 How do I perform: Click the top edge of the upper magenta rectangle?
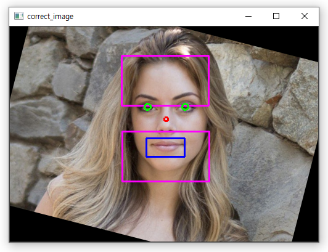165,56
